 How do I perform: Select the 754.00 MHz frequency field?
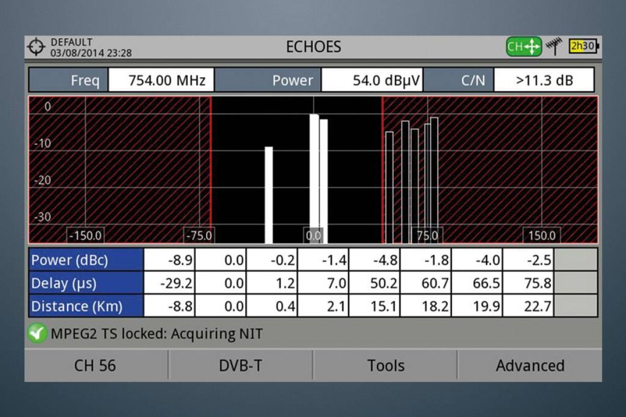pyautogui.click(x=161, y=80)
